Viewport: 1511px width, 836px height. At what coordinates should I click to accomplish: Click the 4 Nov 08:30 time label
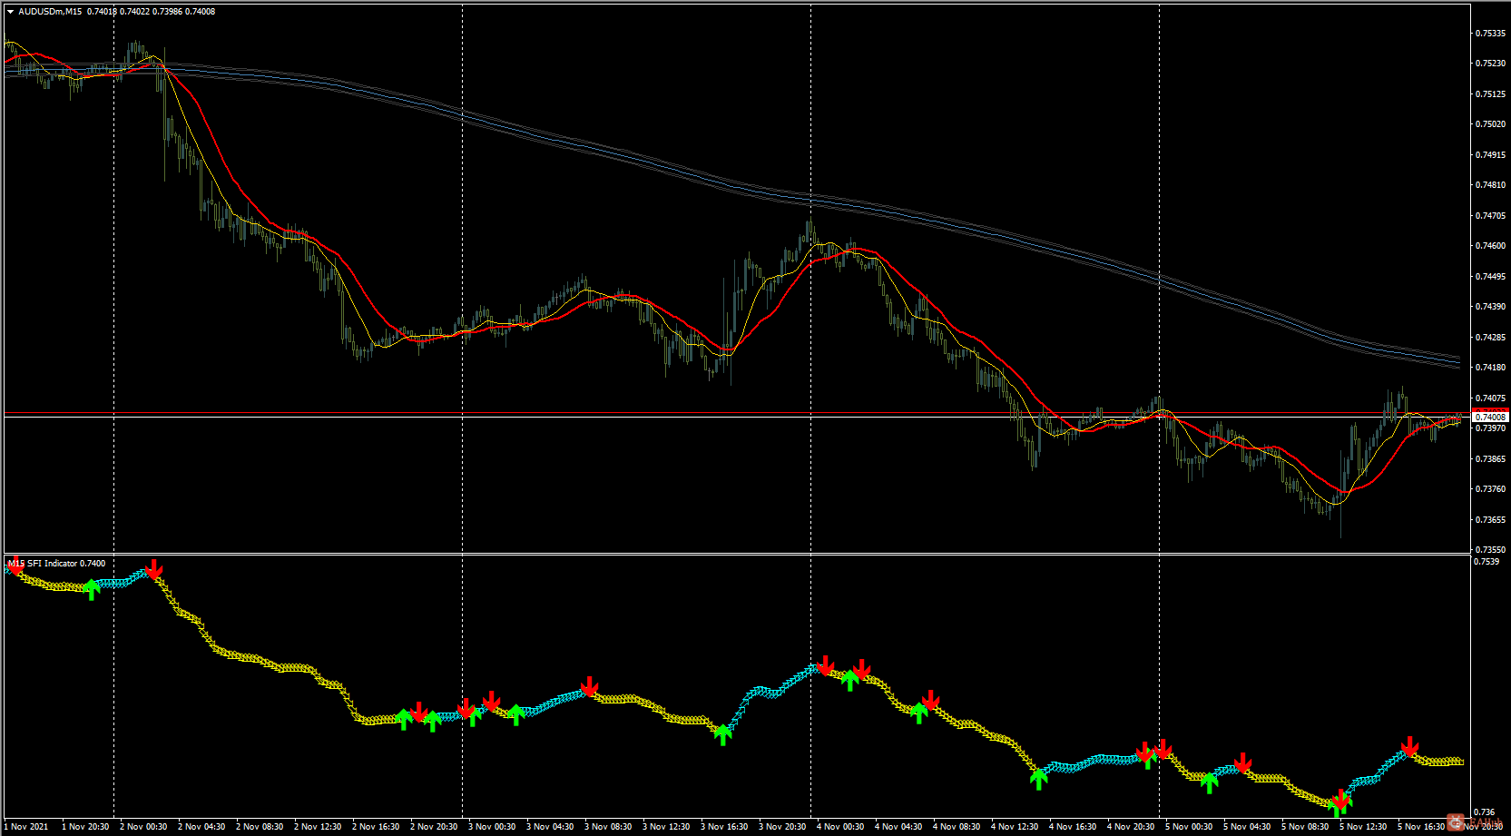point(957,827)
